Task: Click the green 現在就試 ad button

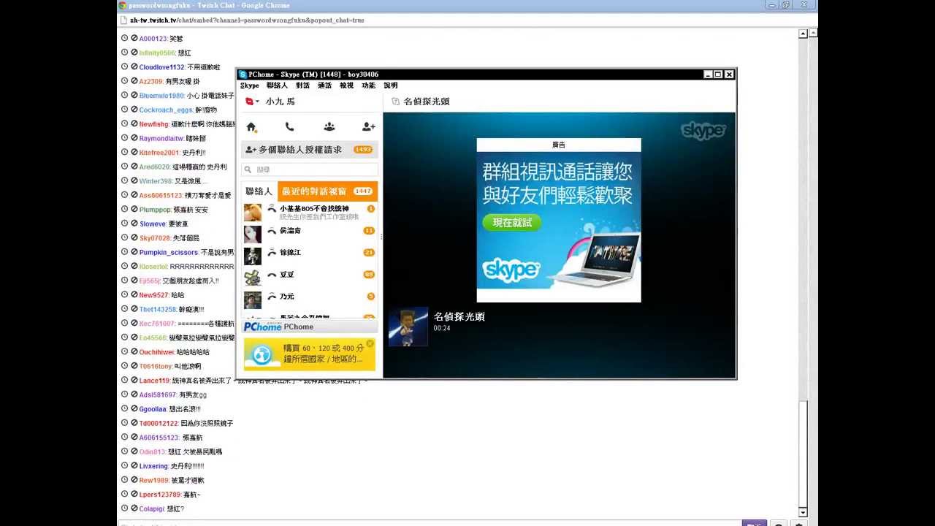Action: point(512,222)
